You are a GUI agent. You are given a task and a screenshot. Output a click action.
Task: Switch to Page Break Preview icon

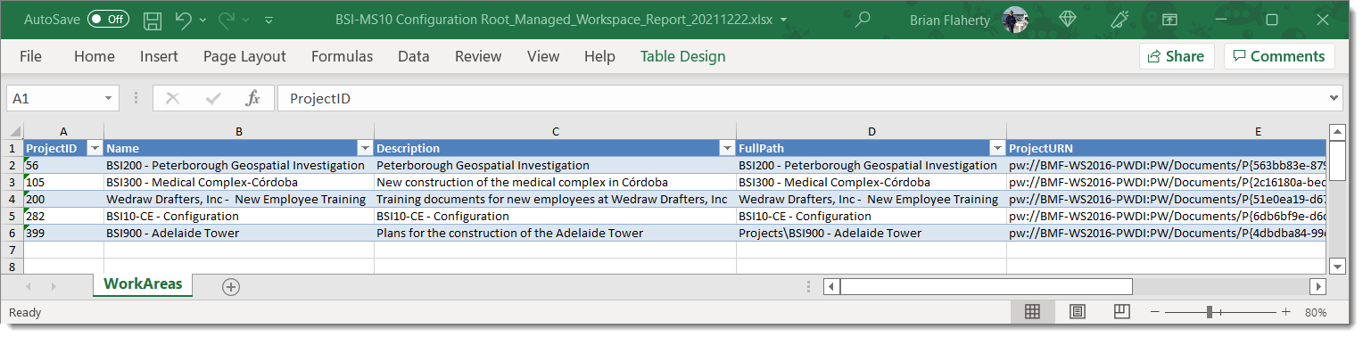(x=1122, y=312)
